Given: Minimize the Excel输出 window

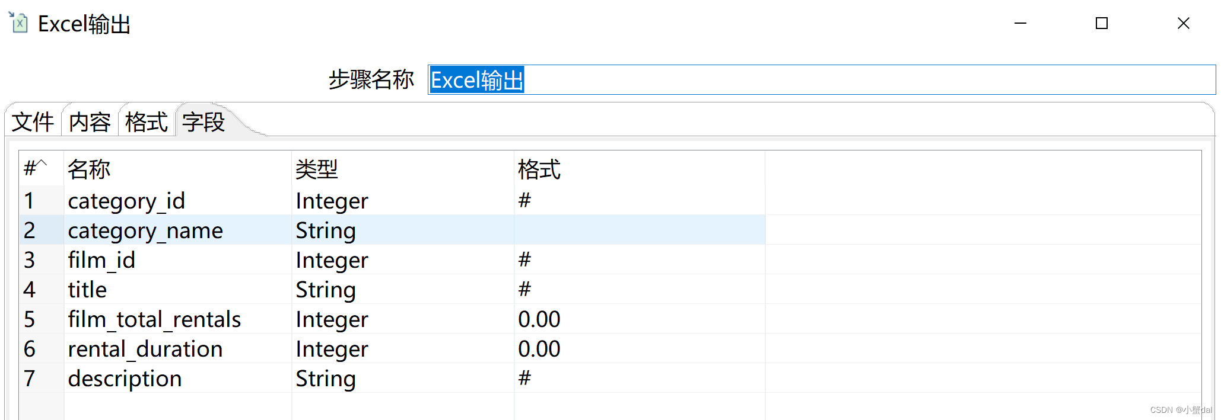Looking at the screenshot, I should coord(1020,23).
